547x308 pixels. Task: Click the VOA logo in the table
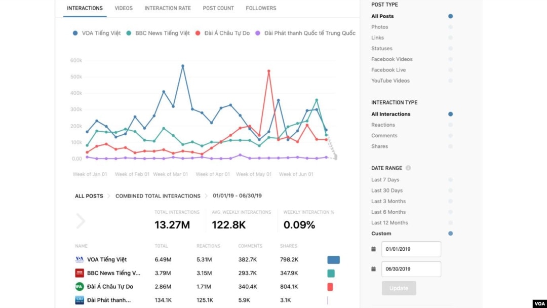(80, 259)
